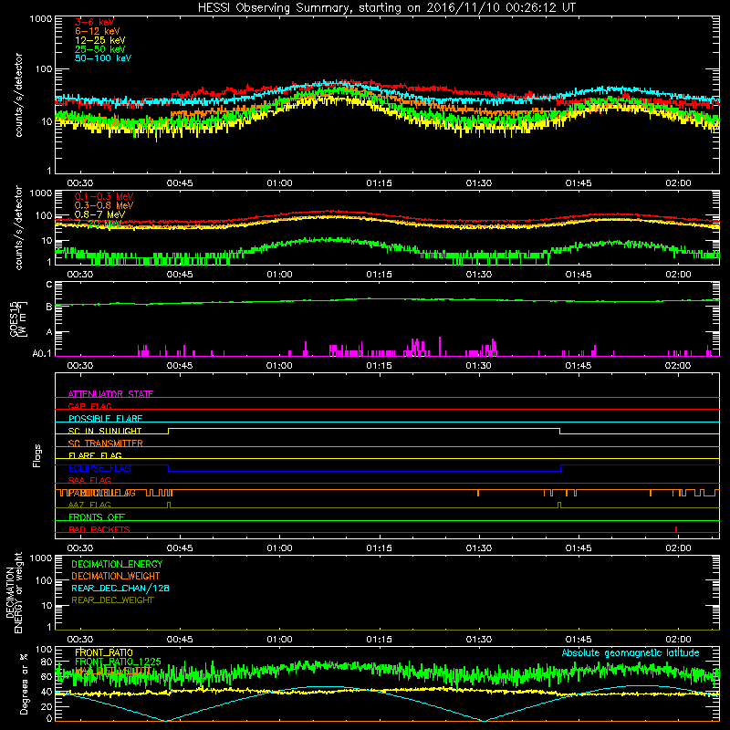The image size is (730, 730).
Task: Click the Degrees or % axis title
Action: (x=24, y=683)
